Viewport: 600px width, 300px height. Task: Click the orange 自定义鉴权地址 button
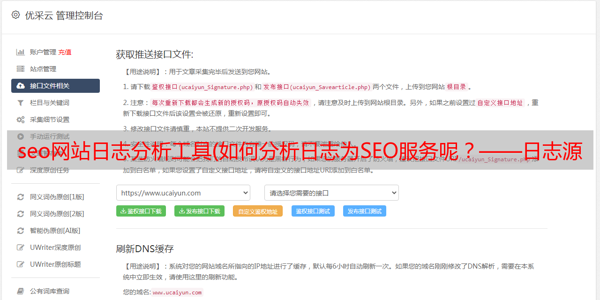coord(258,211)
